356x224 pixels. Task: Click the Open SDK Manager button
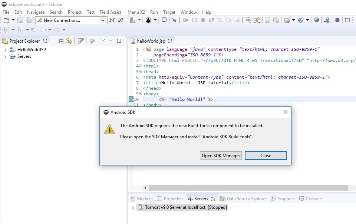(221, 156)
